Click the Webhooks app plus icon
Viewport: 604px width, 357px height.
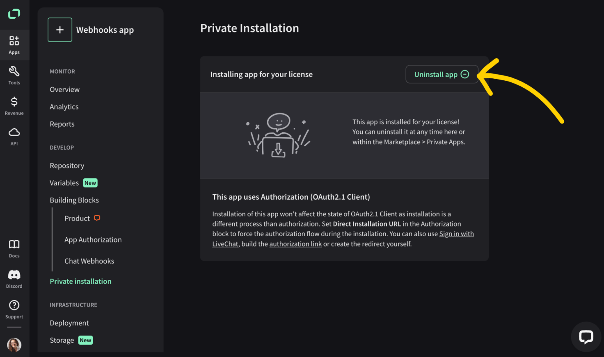click(60, 30)
